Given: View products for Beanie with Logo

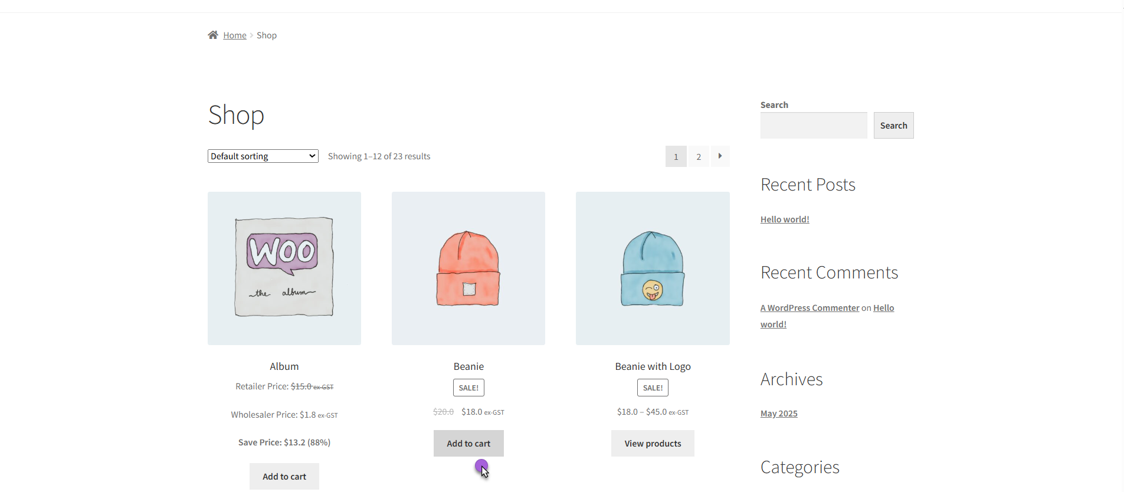Looking at the screenshot, I should click(x=653, y=443).
